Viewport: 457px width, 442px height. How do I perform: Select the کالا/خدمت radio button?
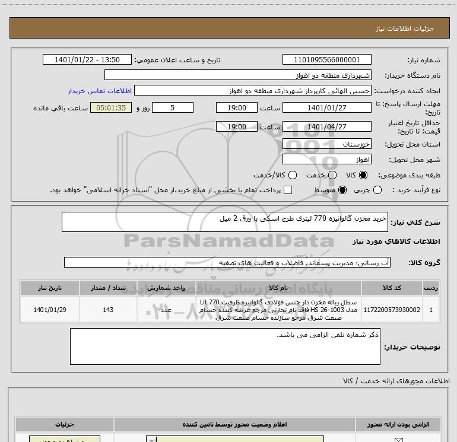(x=293, y=175)
